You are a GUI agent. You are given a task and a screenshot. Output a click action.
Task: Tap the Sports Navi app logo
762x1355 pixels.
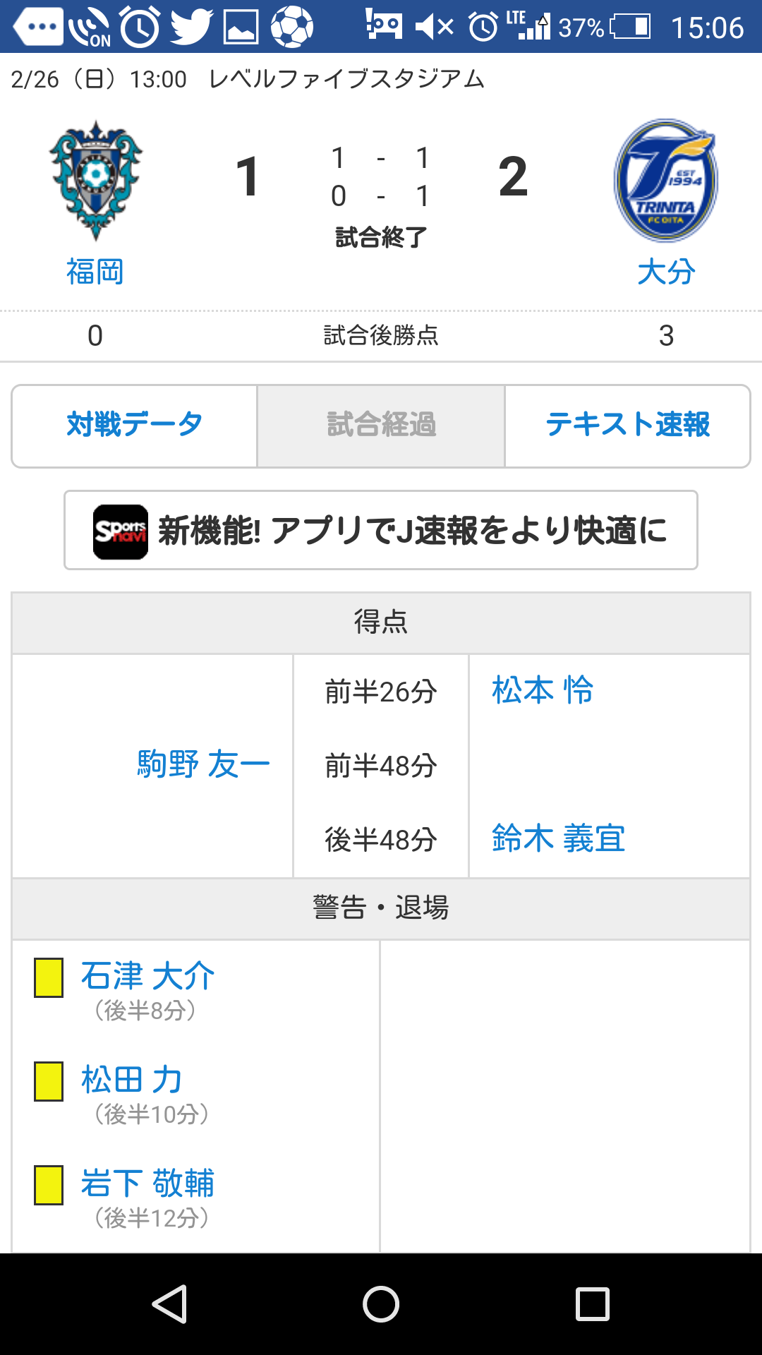pyautogui.click(x=121, y=531)
